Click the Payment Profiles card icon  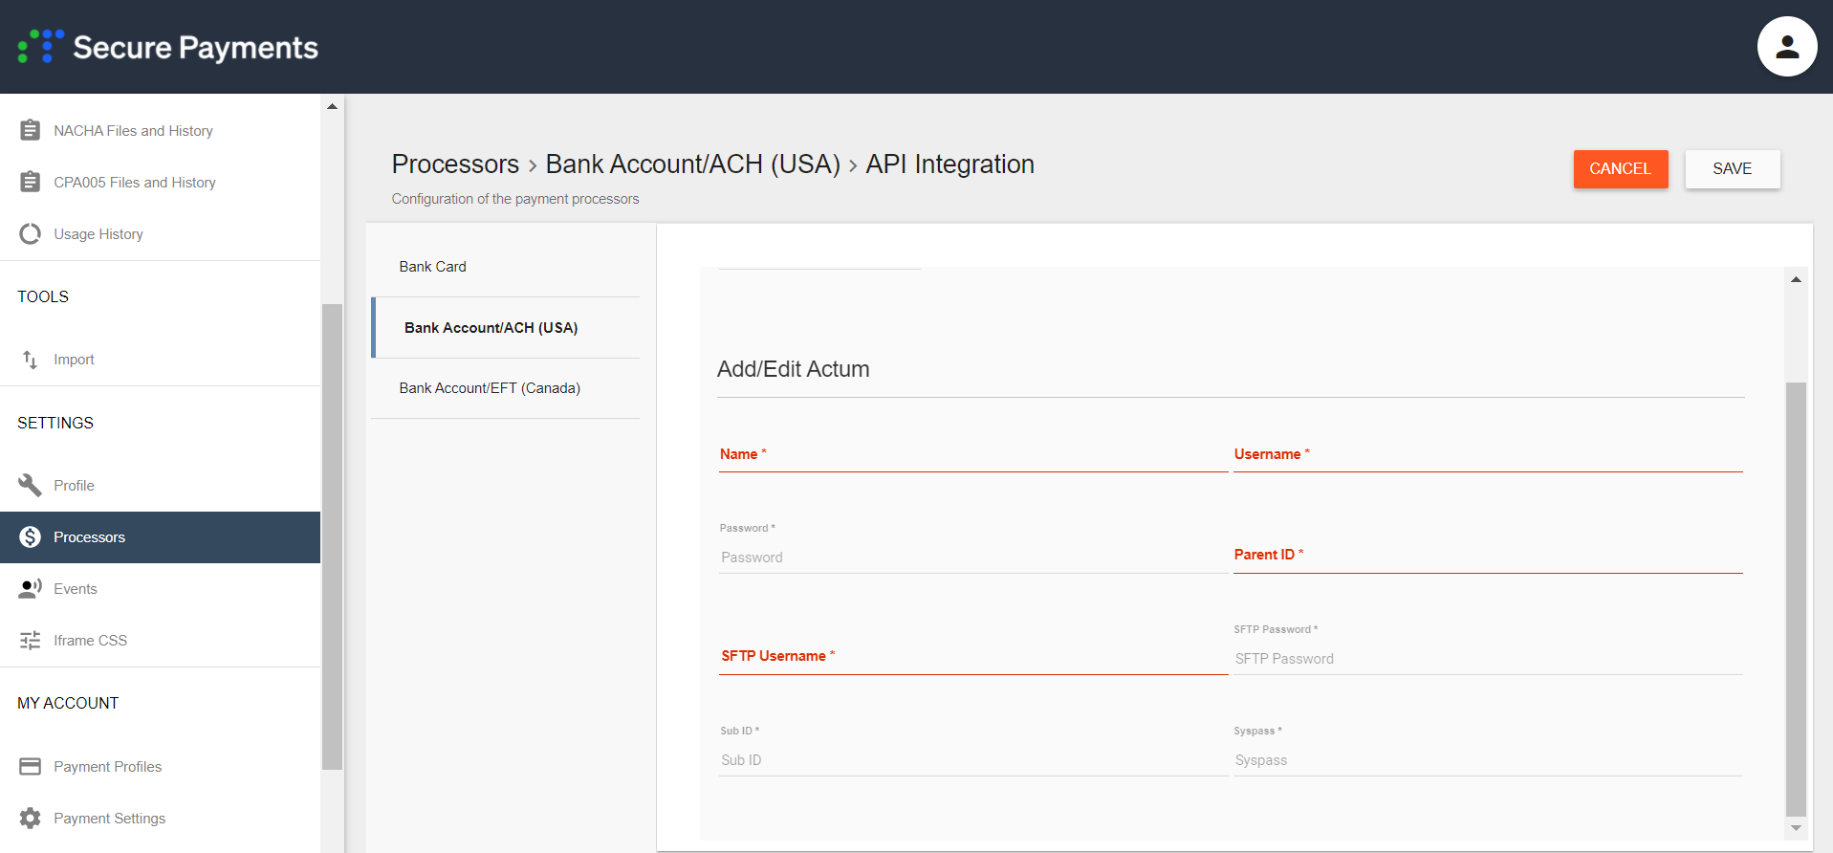(31, 766)
